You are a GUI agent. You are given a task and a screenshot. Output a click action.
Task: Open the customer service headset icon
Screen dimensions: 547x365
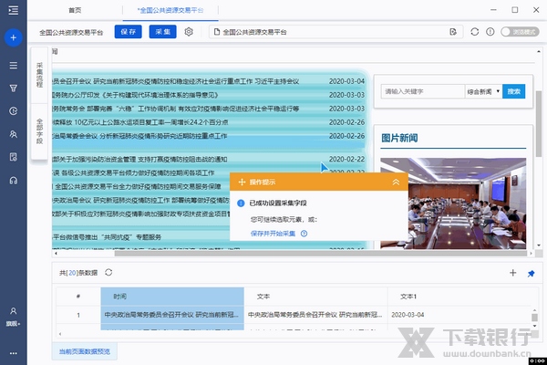(14, 181)
